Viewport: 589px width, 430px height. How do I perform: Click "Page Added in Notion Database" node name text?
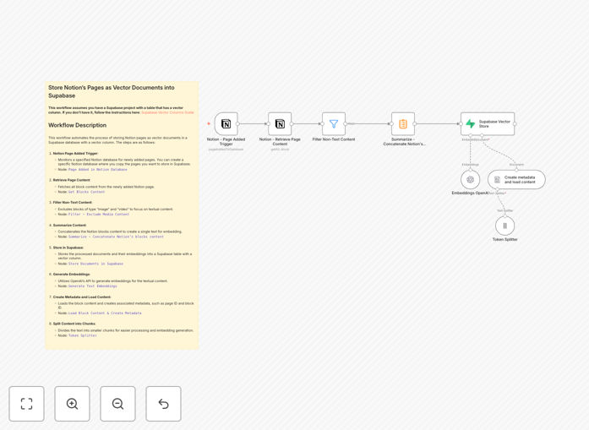coord(98,170)
